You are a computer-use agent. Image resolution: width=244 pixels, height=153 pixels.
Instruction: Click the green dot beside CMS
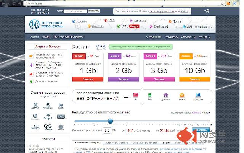point(119,26)
